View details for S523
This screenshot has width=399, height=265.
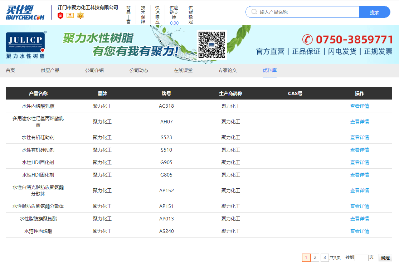click(x=360, y=137)
